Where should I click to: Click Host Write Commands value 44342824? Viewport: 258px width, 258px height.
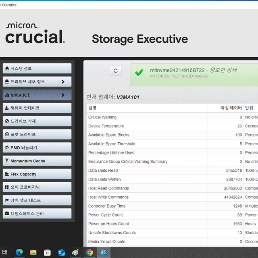pyautogui.click(x=233, y=197)
